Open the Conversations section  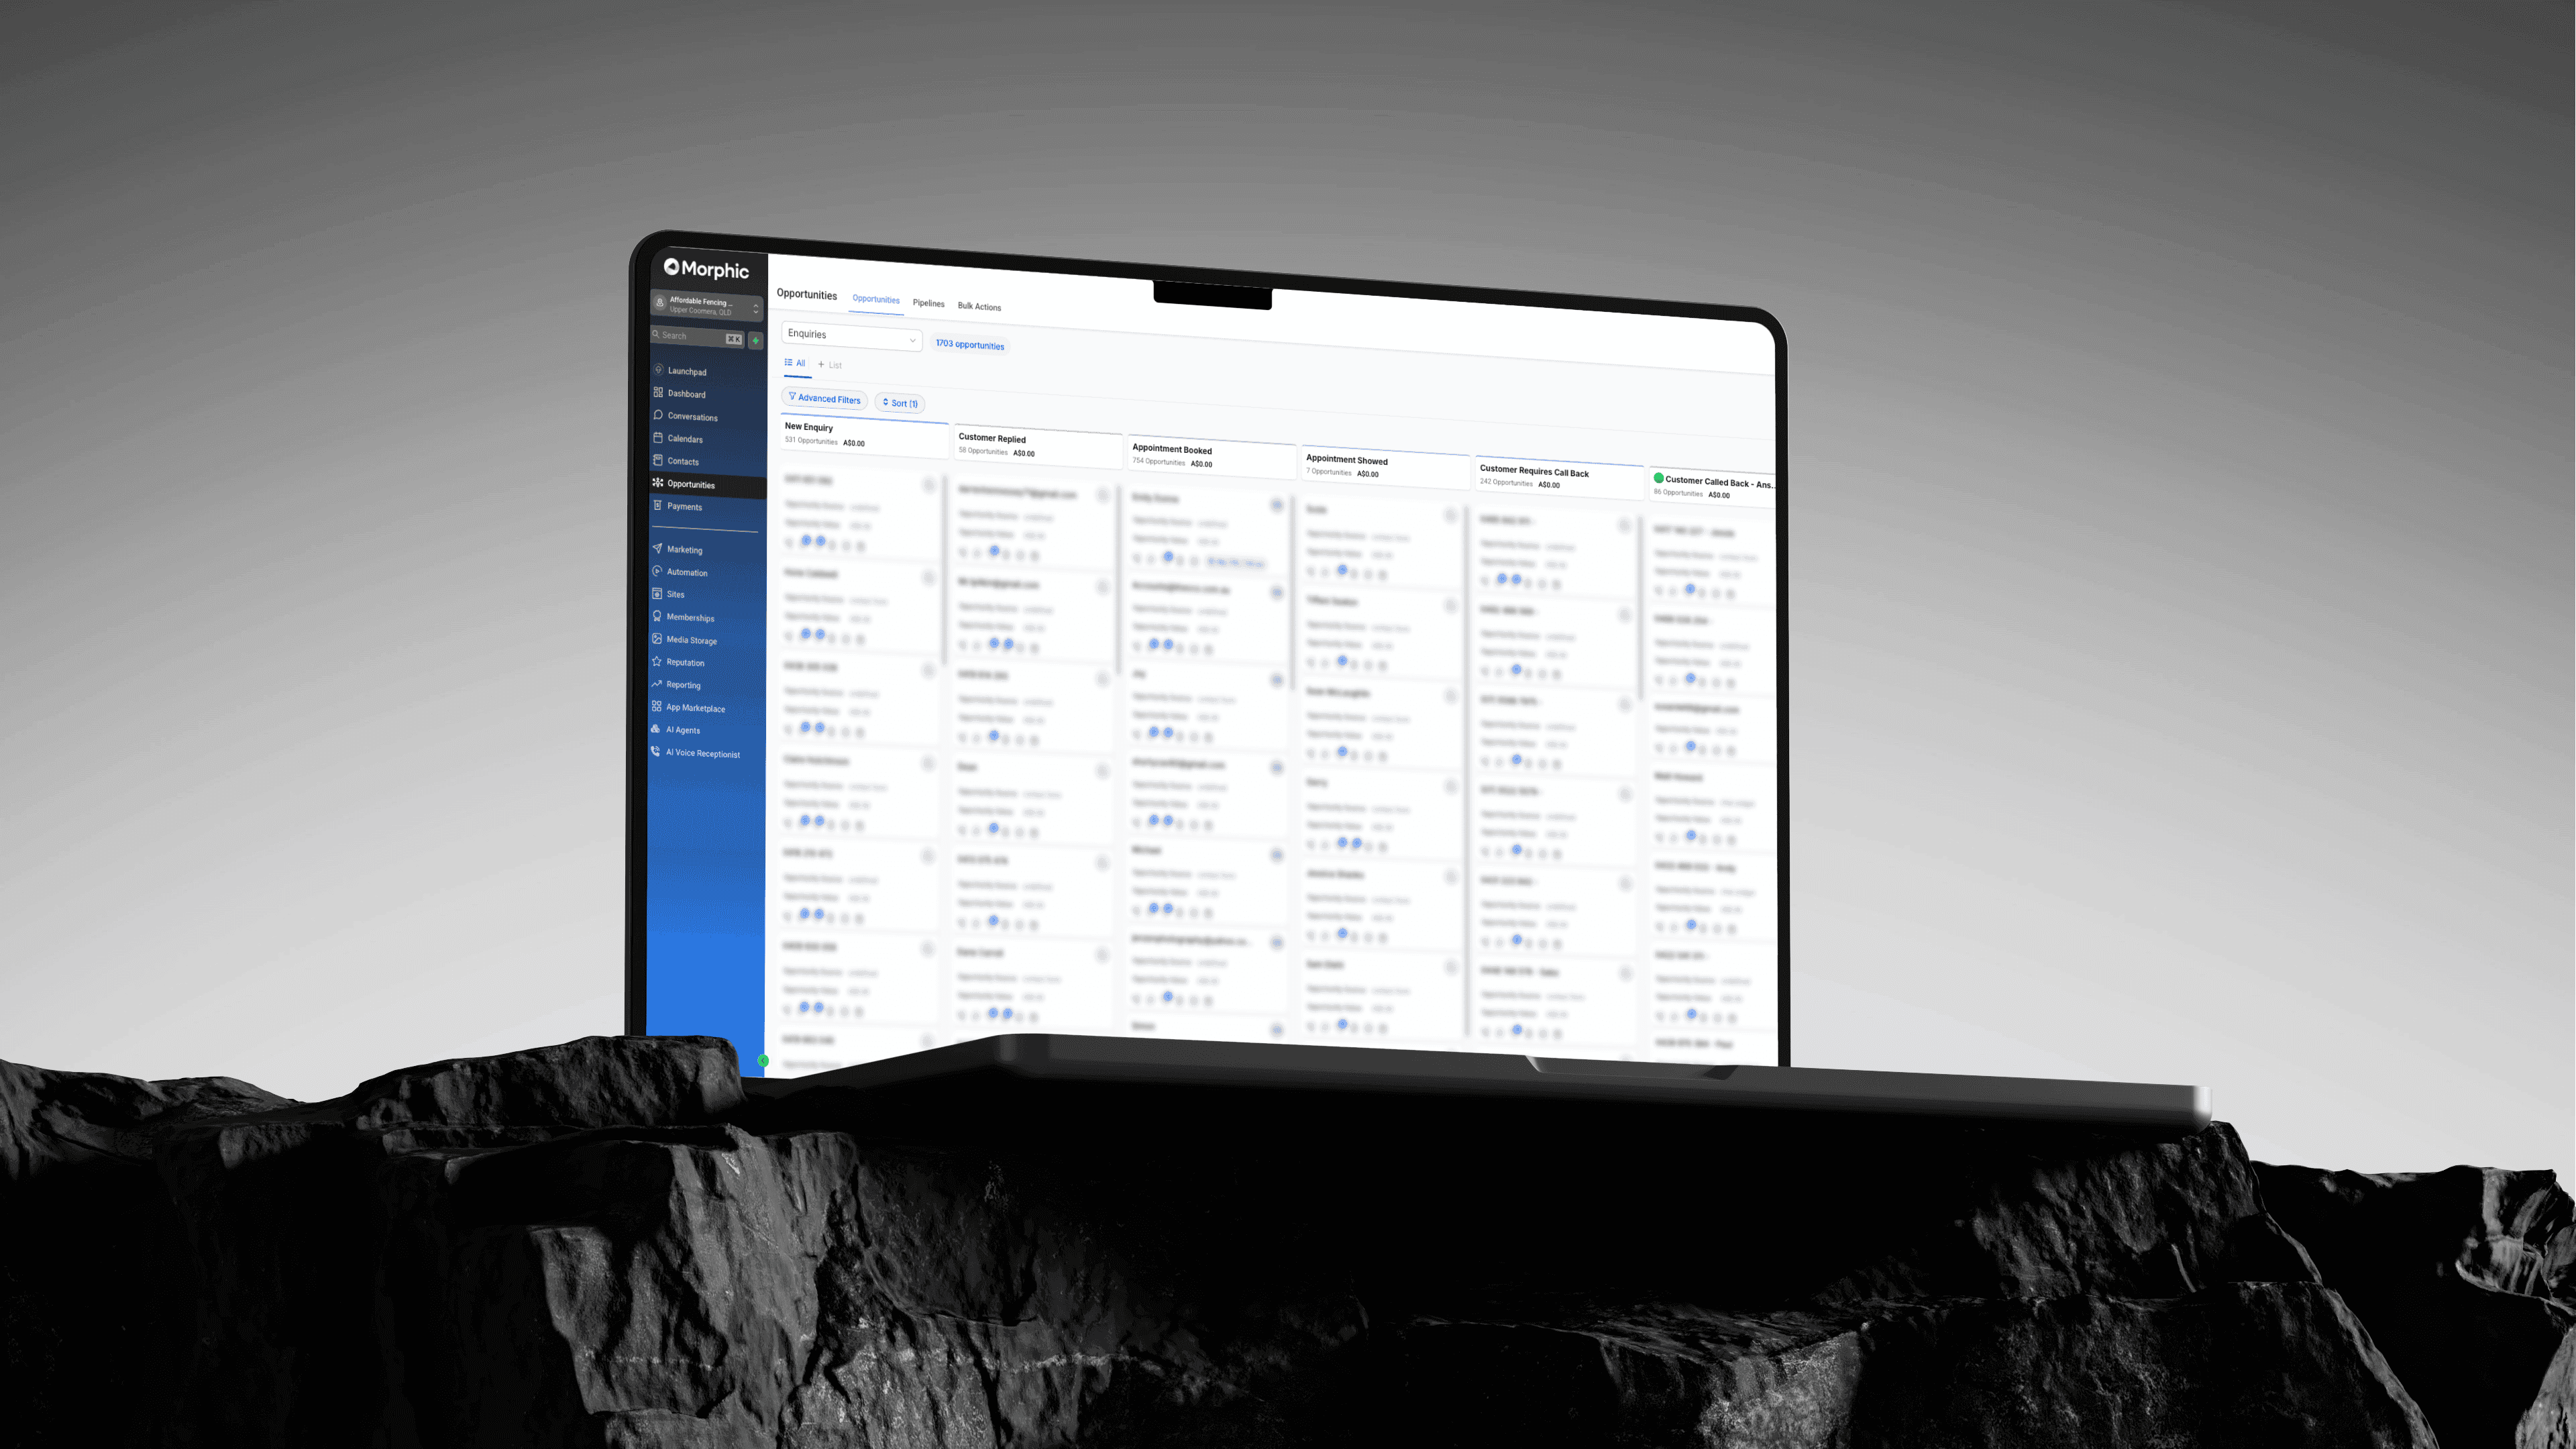pyautogui.click(x=690, y=416)
